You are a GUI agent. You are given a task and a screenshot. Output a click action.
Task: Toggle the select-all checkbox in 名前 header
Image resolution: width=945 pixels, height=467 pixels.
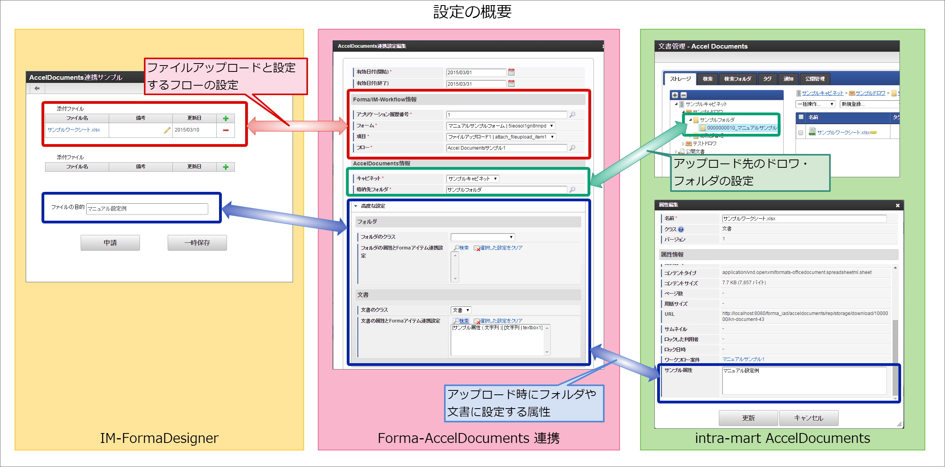pyautogui.click(x=801, y=117)
